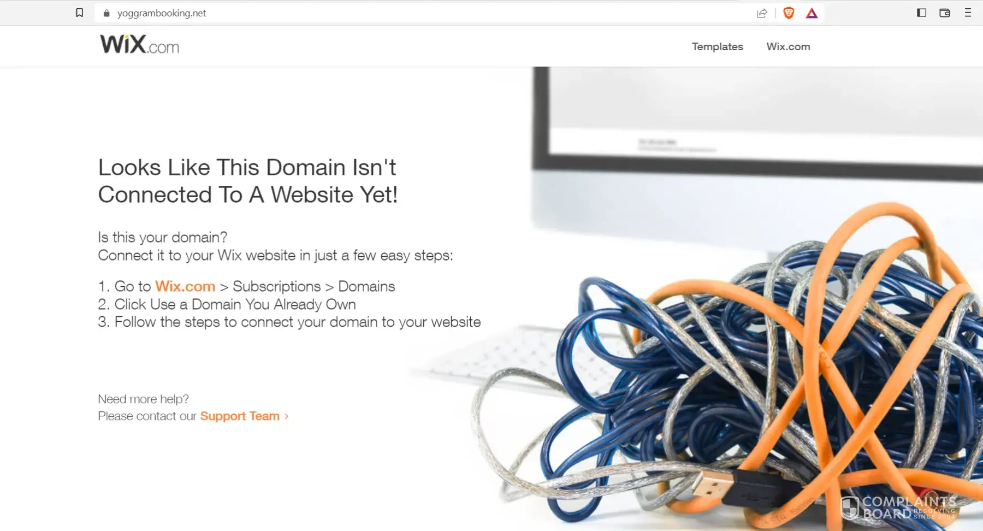The width and height of the screenshot is (983, 531).
Task: Click the orange Wix.com link in step one
Action: 185,286
